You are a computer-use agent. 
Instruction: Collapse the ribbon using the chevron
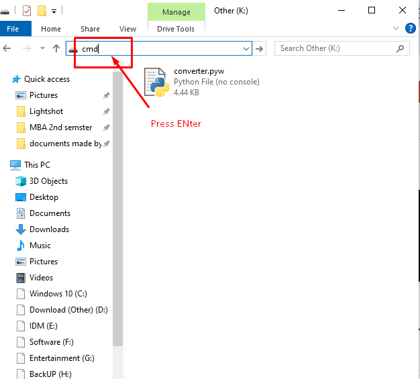click(x=396, y=29)
